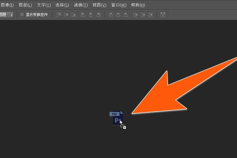Open the 视图(V) menu
The height and width of the screenshot is (158, 237).
99,5
